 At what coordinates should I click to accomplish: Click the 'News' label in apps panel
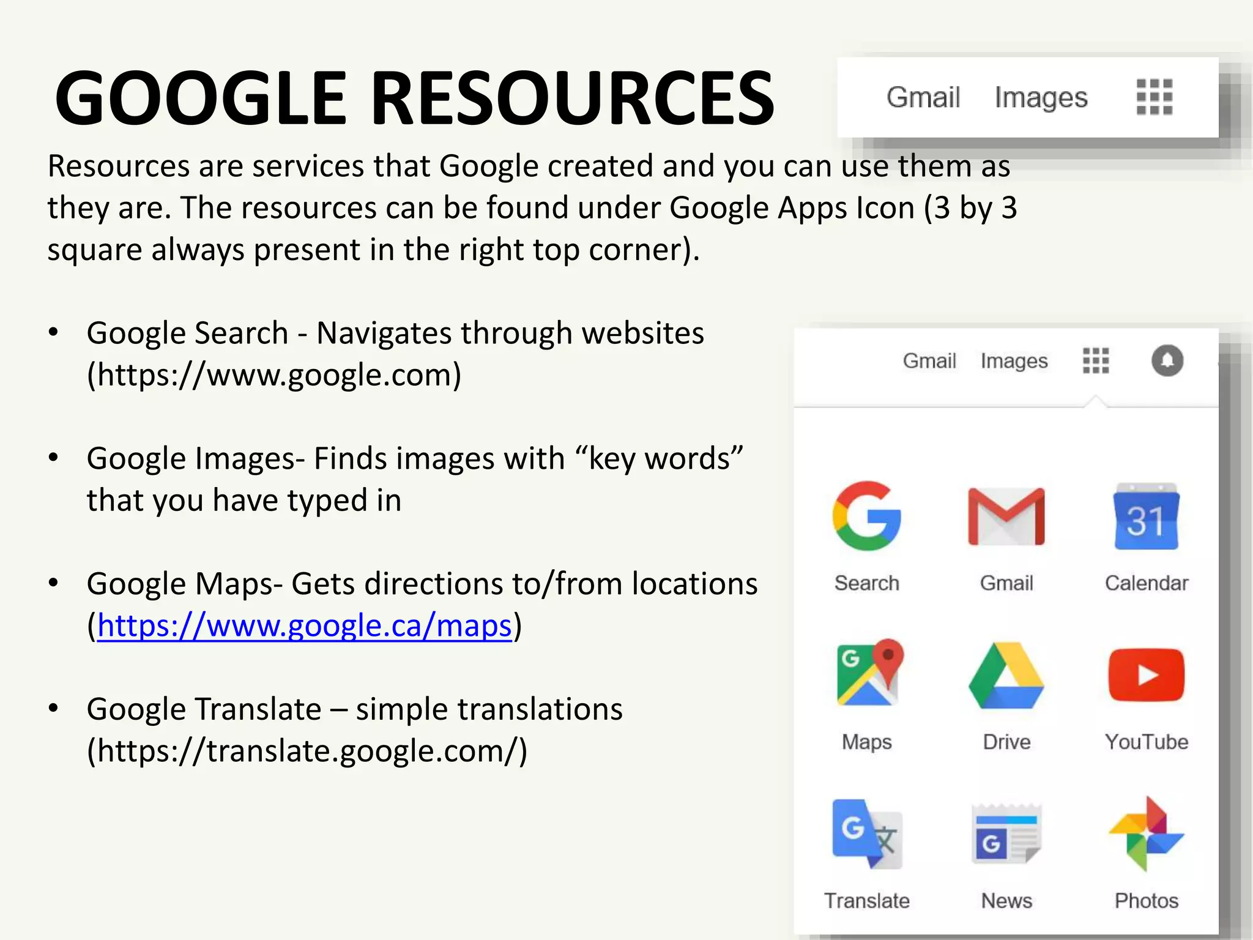(1006, 901)
